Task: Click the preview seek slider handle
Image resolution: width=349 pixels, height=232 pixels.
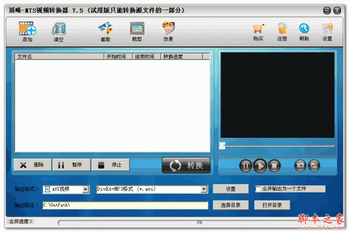Action: 222,146
